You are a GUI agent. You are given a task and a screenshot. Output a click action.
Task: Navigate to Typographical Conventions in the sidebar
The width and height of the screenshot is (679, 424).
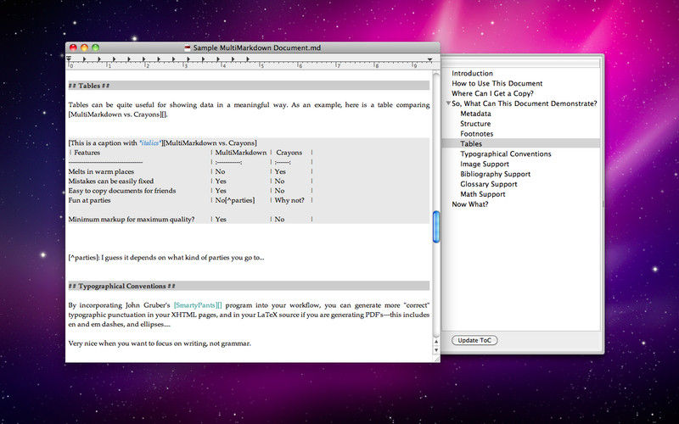[505, 154]
